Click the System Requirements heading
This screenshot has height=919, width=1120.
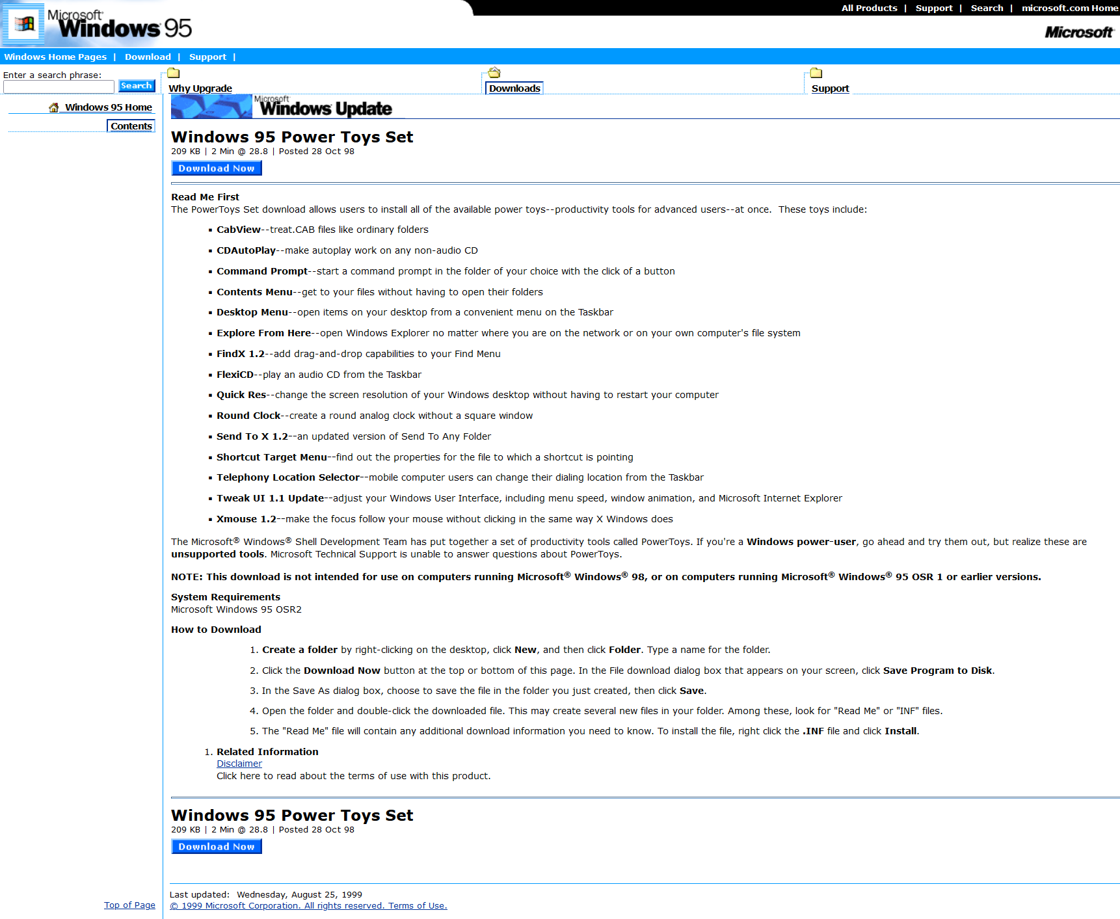click(226, 597)
